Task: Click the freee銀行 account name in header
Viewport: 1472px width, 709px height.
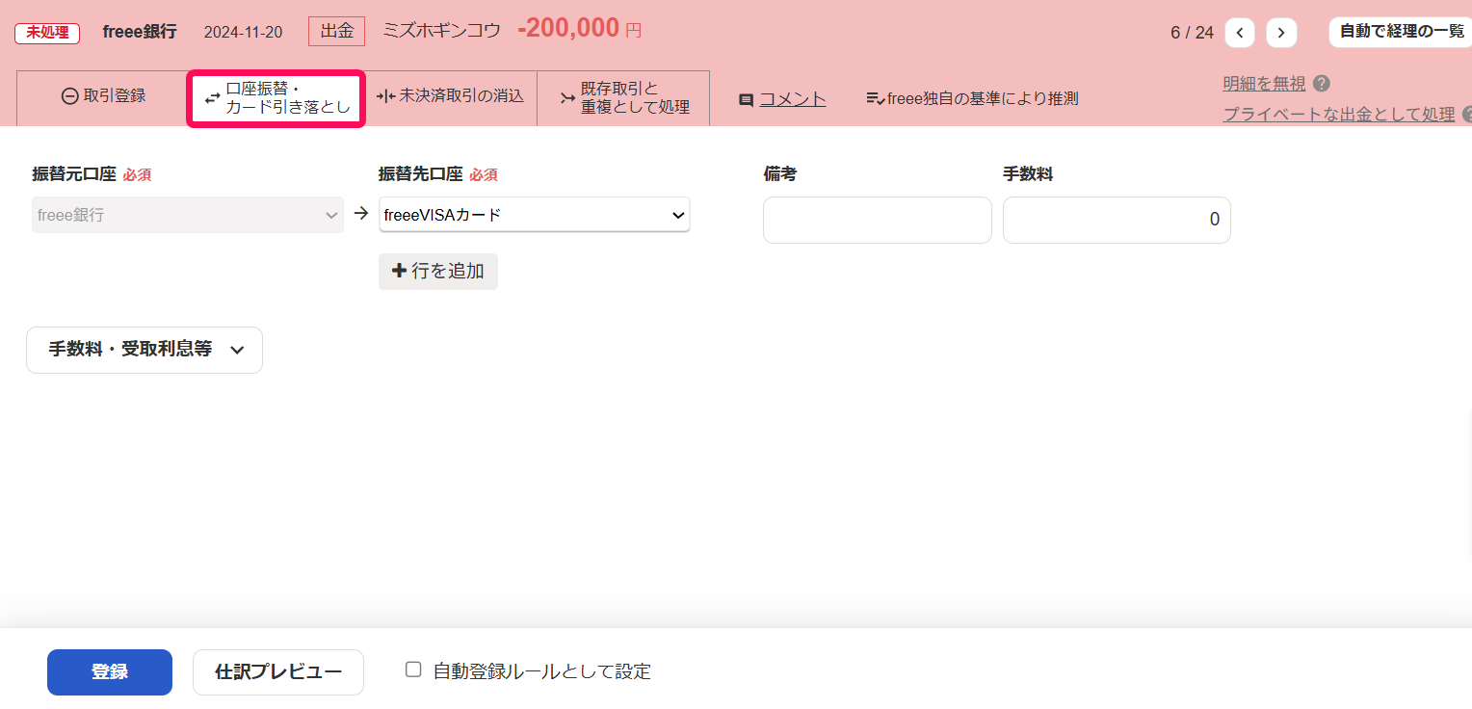Action: click(140, 31)
